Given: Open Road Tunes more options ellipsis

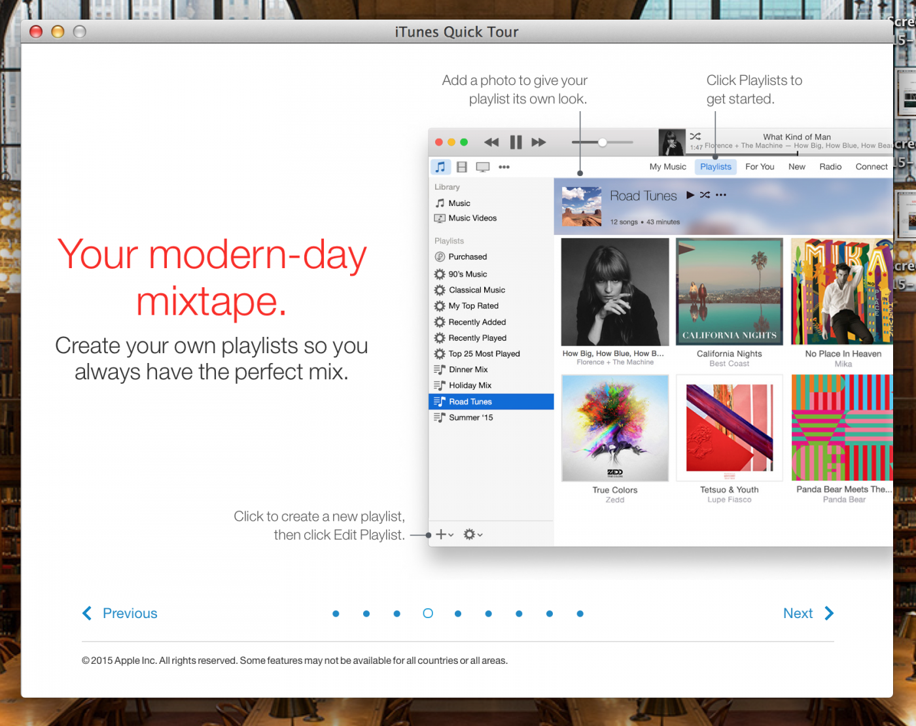Looking at the screenshot, I should pos(721,195).
